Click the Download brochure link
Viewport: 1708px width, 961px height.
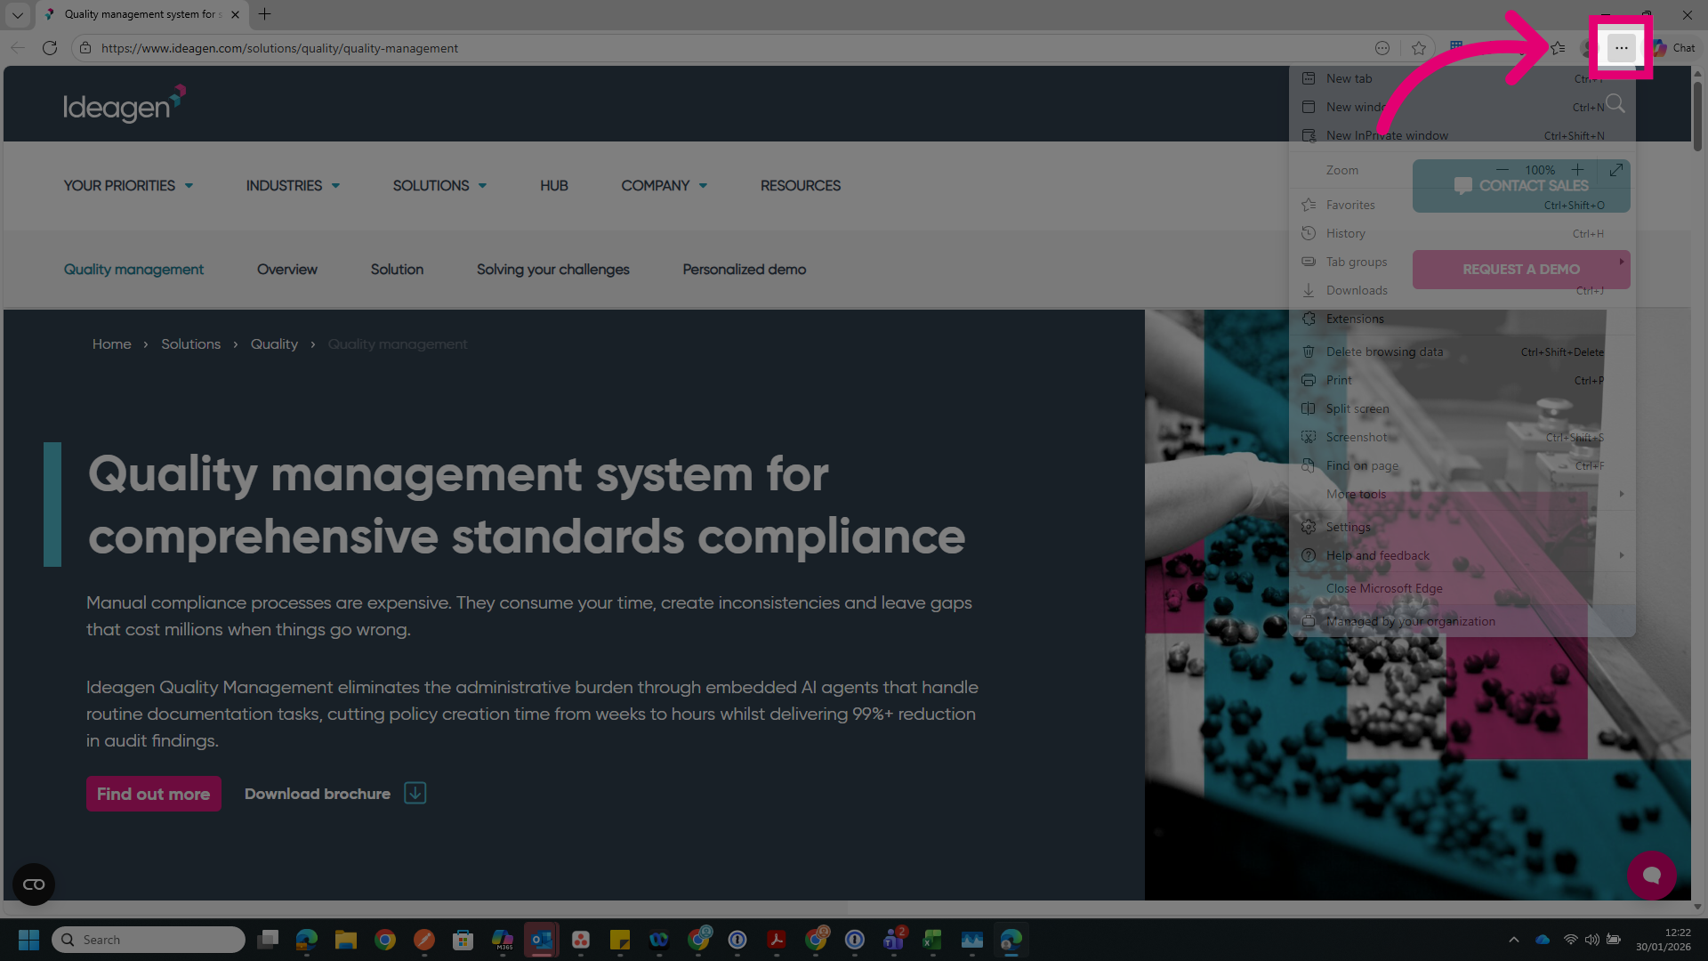[318, 794]
